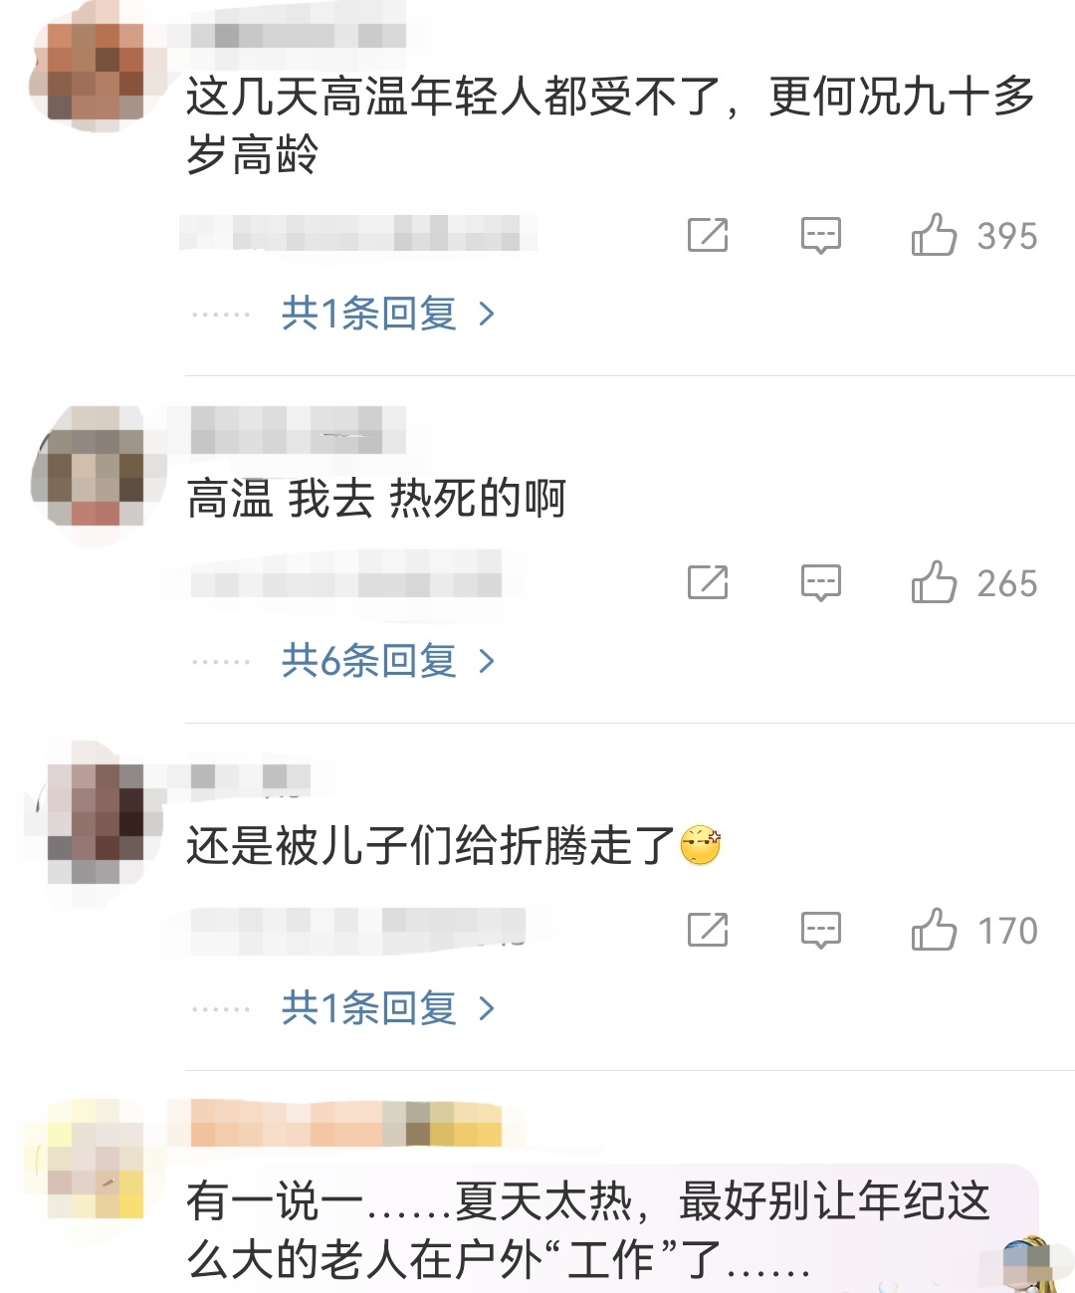
Task: Expand 共1条回复 under first comment
Action: tap(388, 314)
